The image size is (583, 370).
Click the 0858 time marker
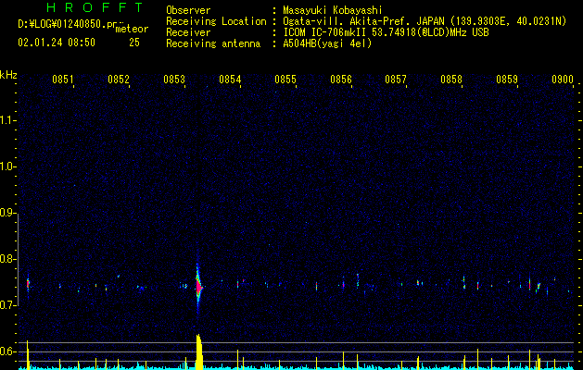point(451,80)
